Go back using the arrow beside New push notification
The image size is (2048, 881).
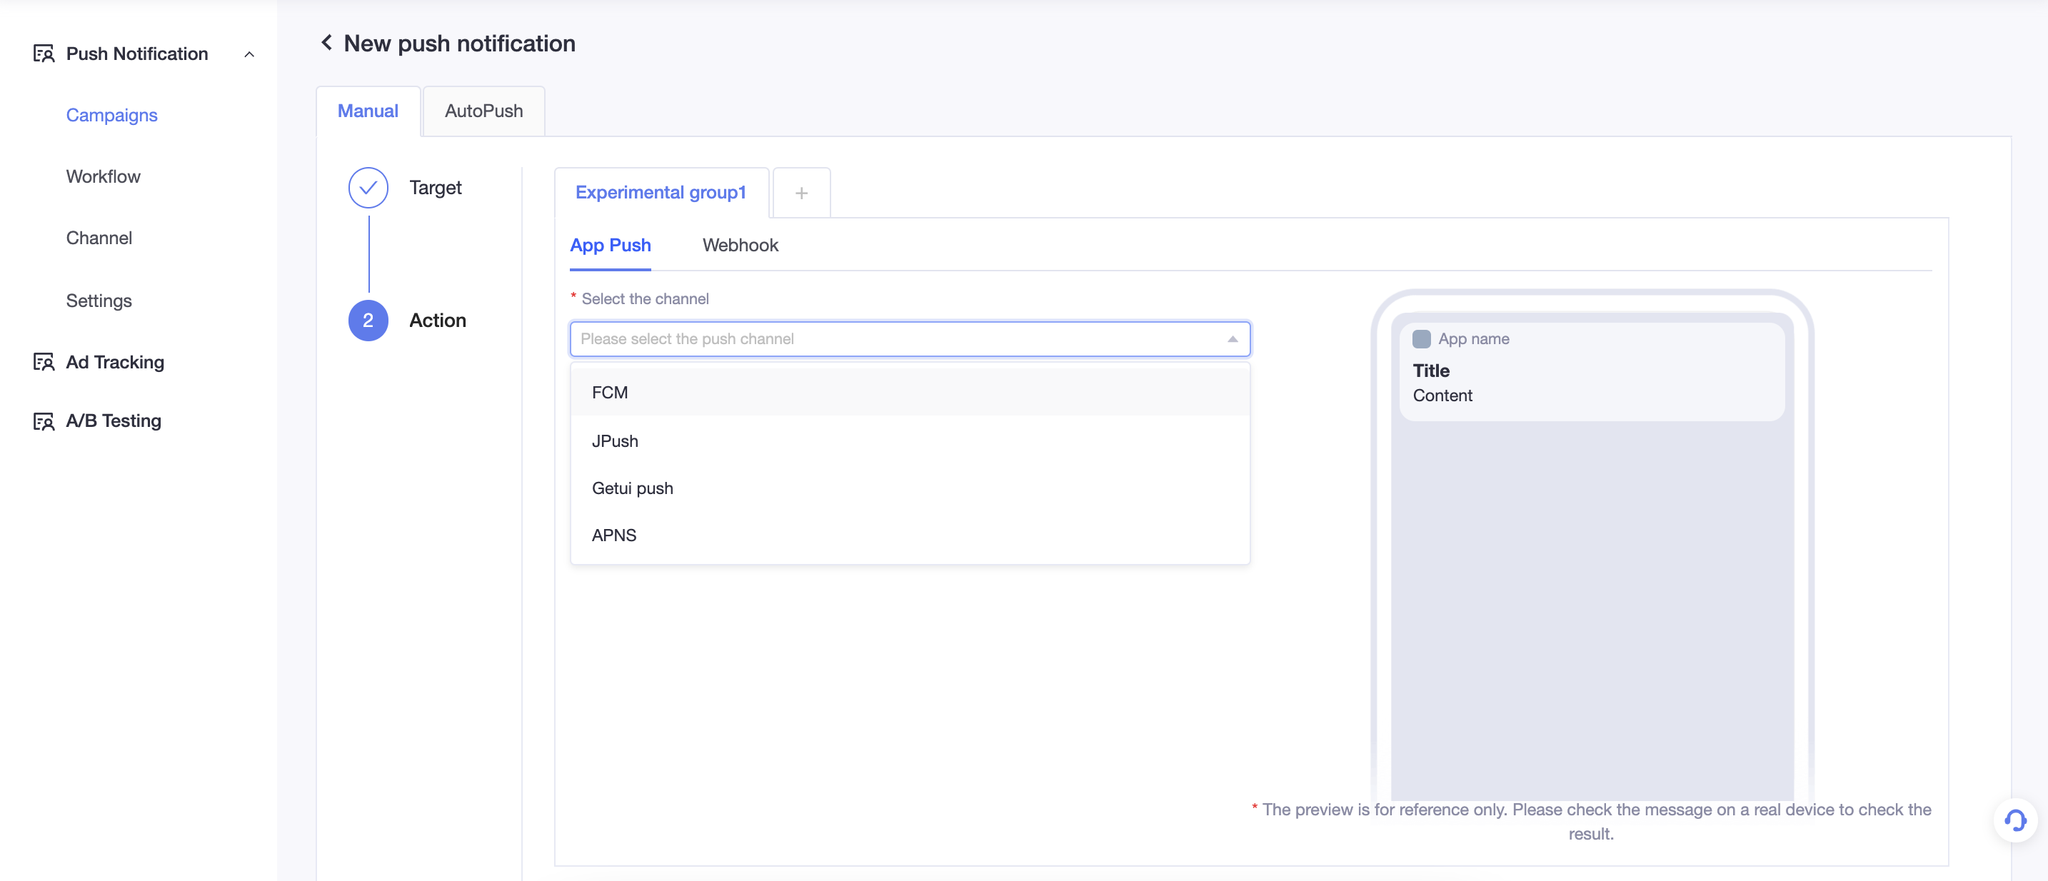tap(326, 42)
